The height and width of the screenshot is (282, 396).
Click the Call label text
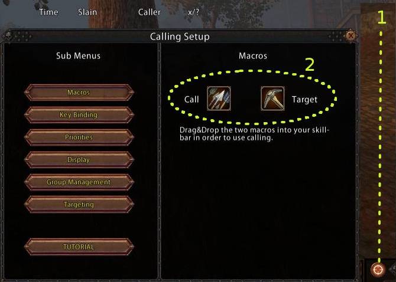pos(191,99)
